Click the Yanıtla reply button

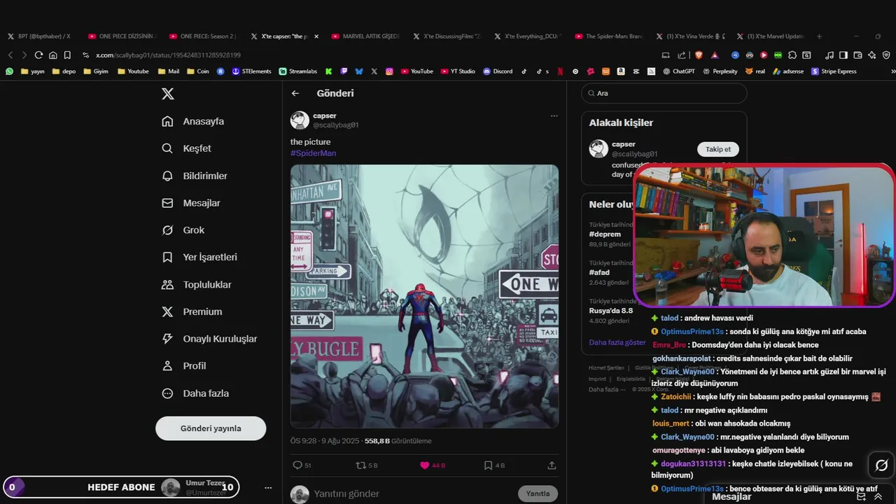click(538, 493)
